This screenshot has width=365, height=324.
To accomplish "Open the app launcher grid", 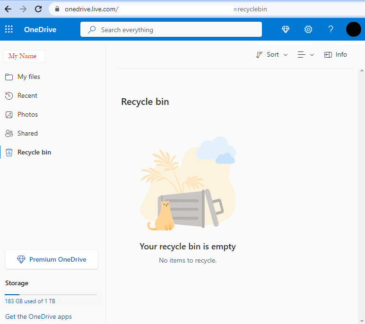I will (x=9, y=29).
